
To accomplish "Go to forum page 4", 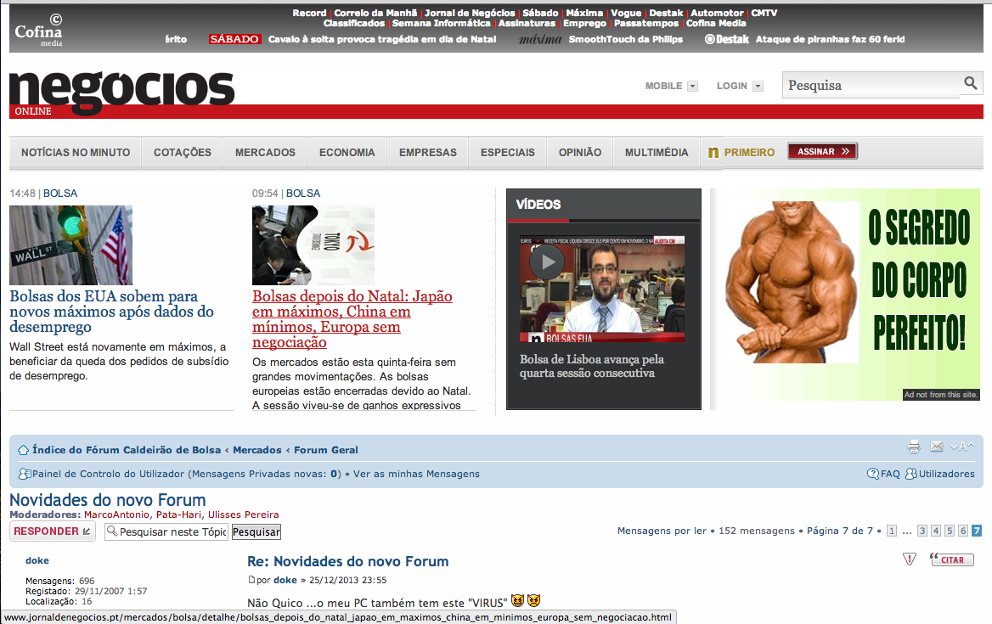I will tap(936, 531).
